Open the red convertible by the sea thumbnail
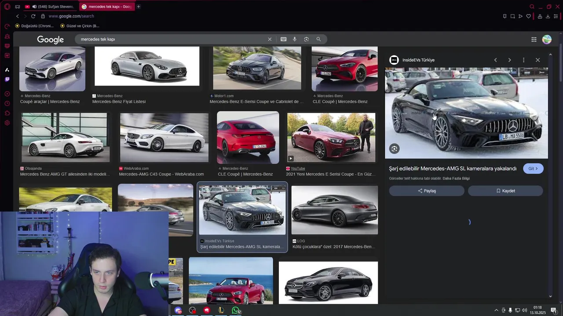Image resolution: width=563 pixels, height=316 pixels. pyautogui.click(x=231, y=280)
